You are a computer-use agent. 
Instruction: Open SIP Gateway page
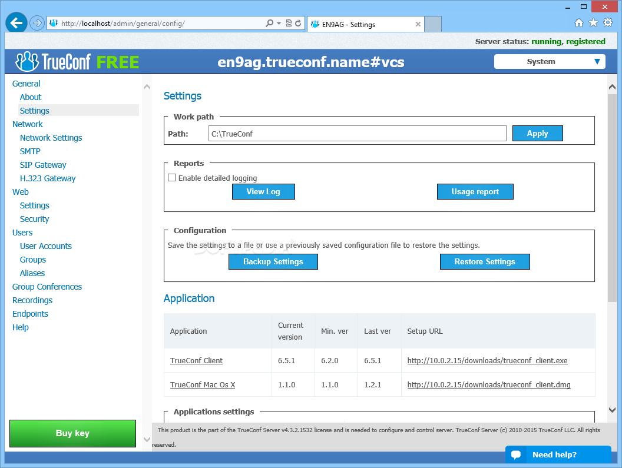coord(43,165)
